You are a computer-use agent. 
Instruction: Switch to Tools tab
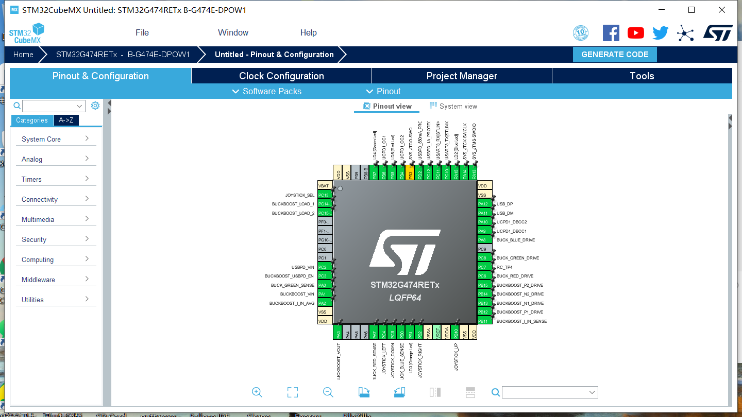tap(642, 76)
